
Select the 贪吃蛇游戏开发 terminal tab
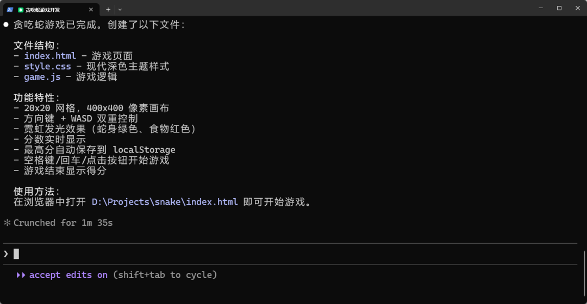tap(49, 9)
